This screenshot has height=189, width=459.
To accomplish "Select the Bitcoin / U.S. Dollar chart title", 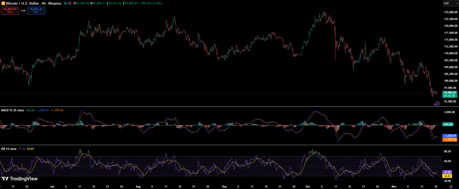I will (x=34, y=3).
